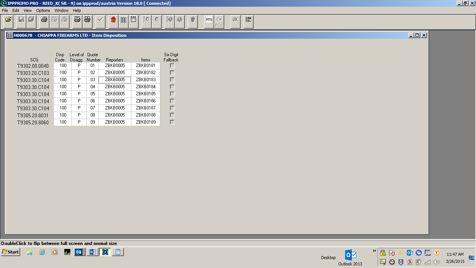
Task: Open the File menu
Action: (5, 10)
